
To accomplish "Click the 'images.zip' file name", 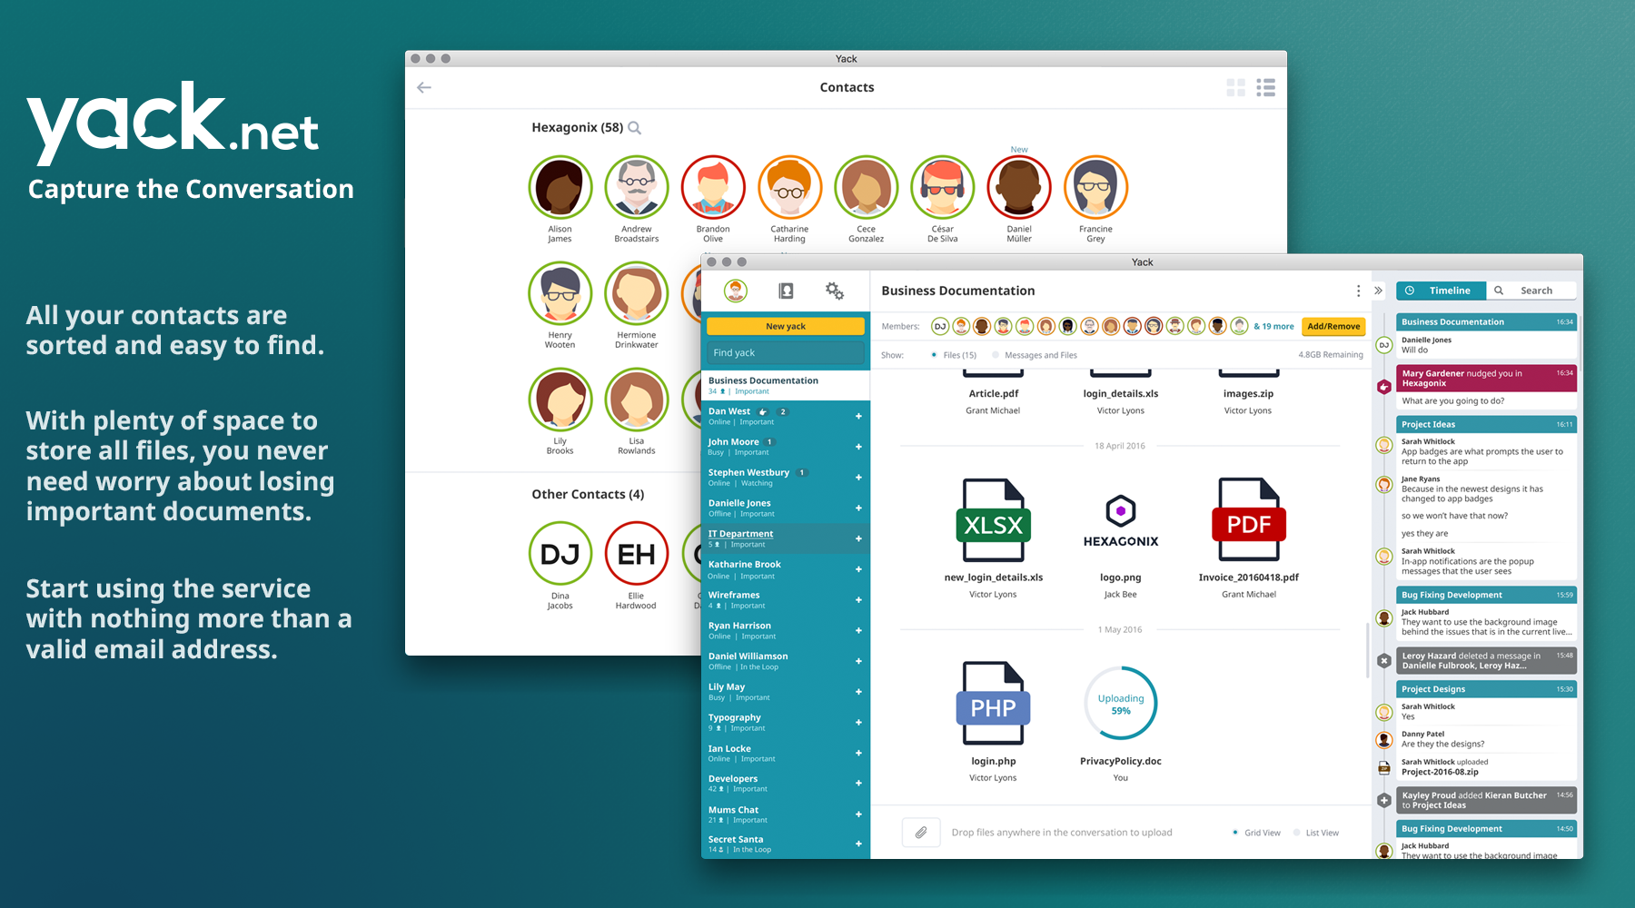I will pos(1248,394).
